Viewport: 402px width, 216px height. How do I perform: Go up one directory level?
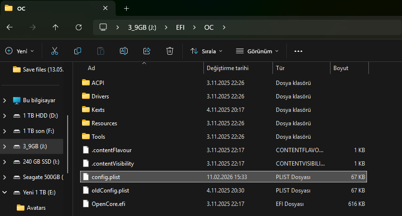(x=56, y=27)
